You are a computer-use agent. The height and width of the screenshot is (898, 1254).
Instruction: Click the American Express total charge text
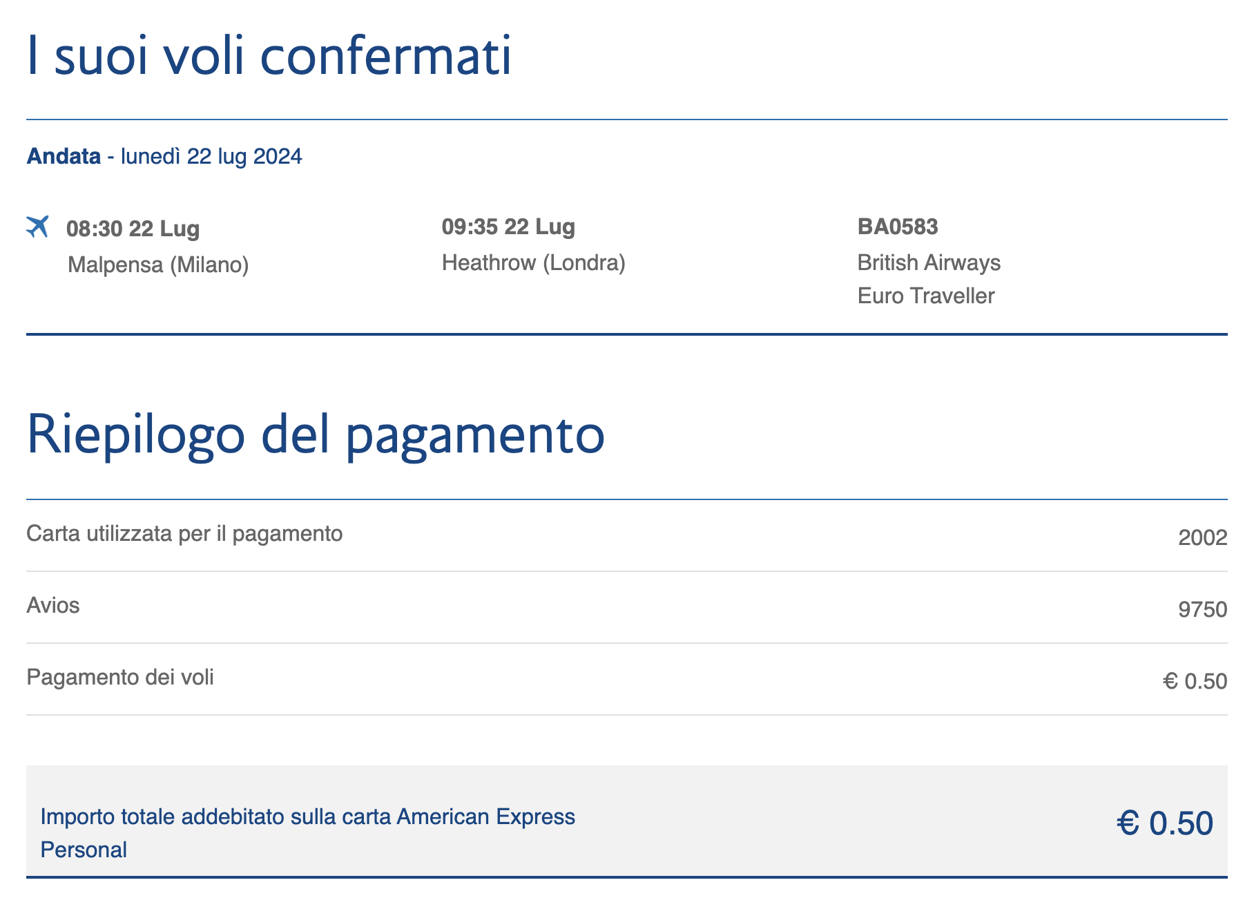(307, 816)
